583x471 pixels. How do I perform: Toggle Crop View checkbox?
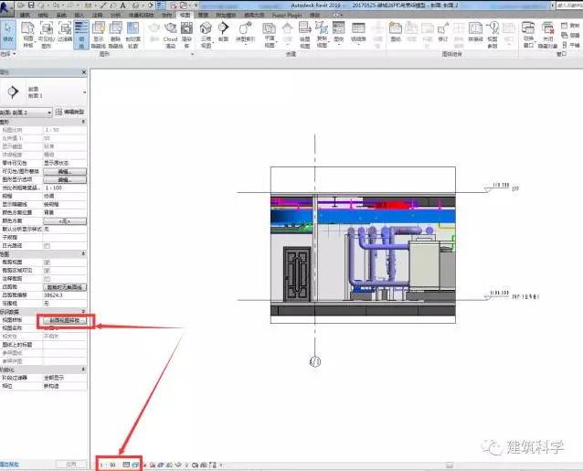click(x=47, y=262)
